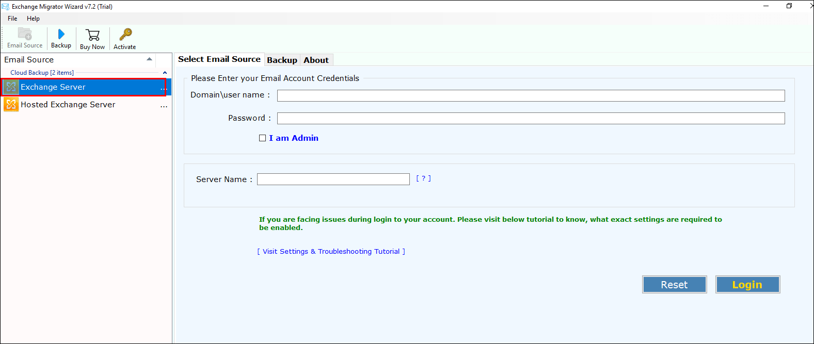Open the Hosted Exchange Server row ellipsis
The width and height of the screenshot is (814, 344).
pos(164,106)
